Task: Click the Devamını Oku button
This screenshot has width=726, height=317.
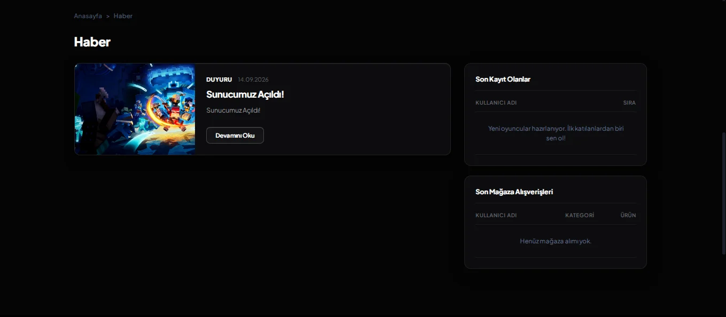Action: [x=235, y=136]
